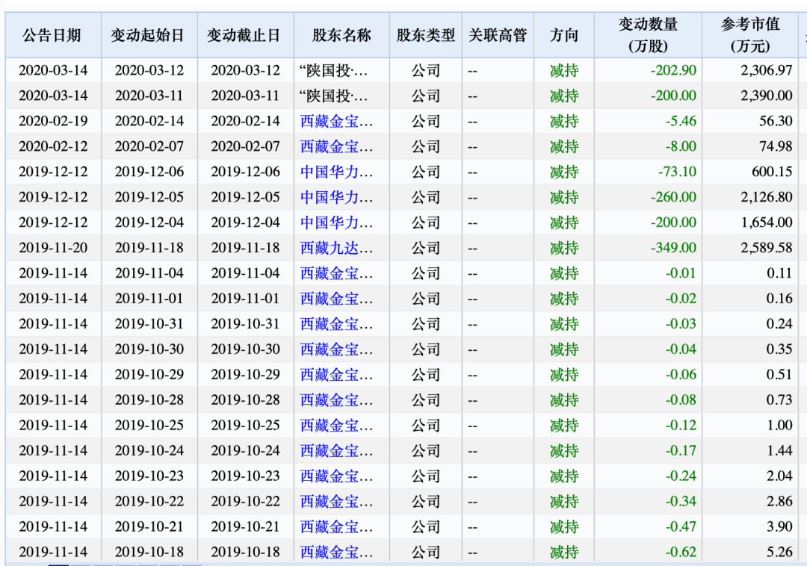
Task: Click the 股东类型 column header
Action: tap(425, 35)
